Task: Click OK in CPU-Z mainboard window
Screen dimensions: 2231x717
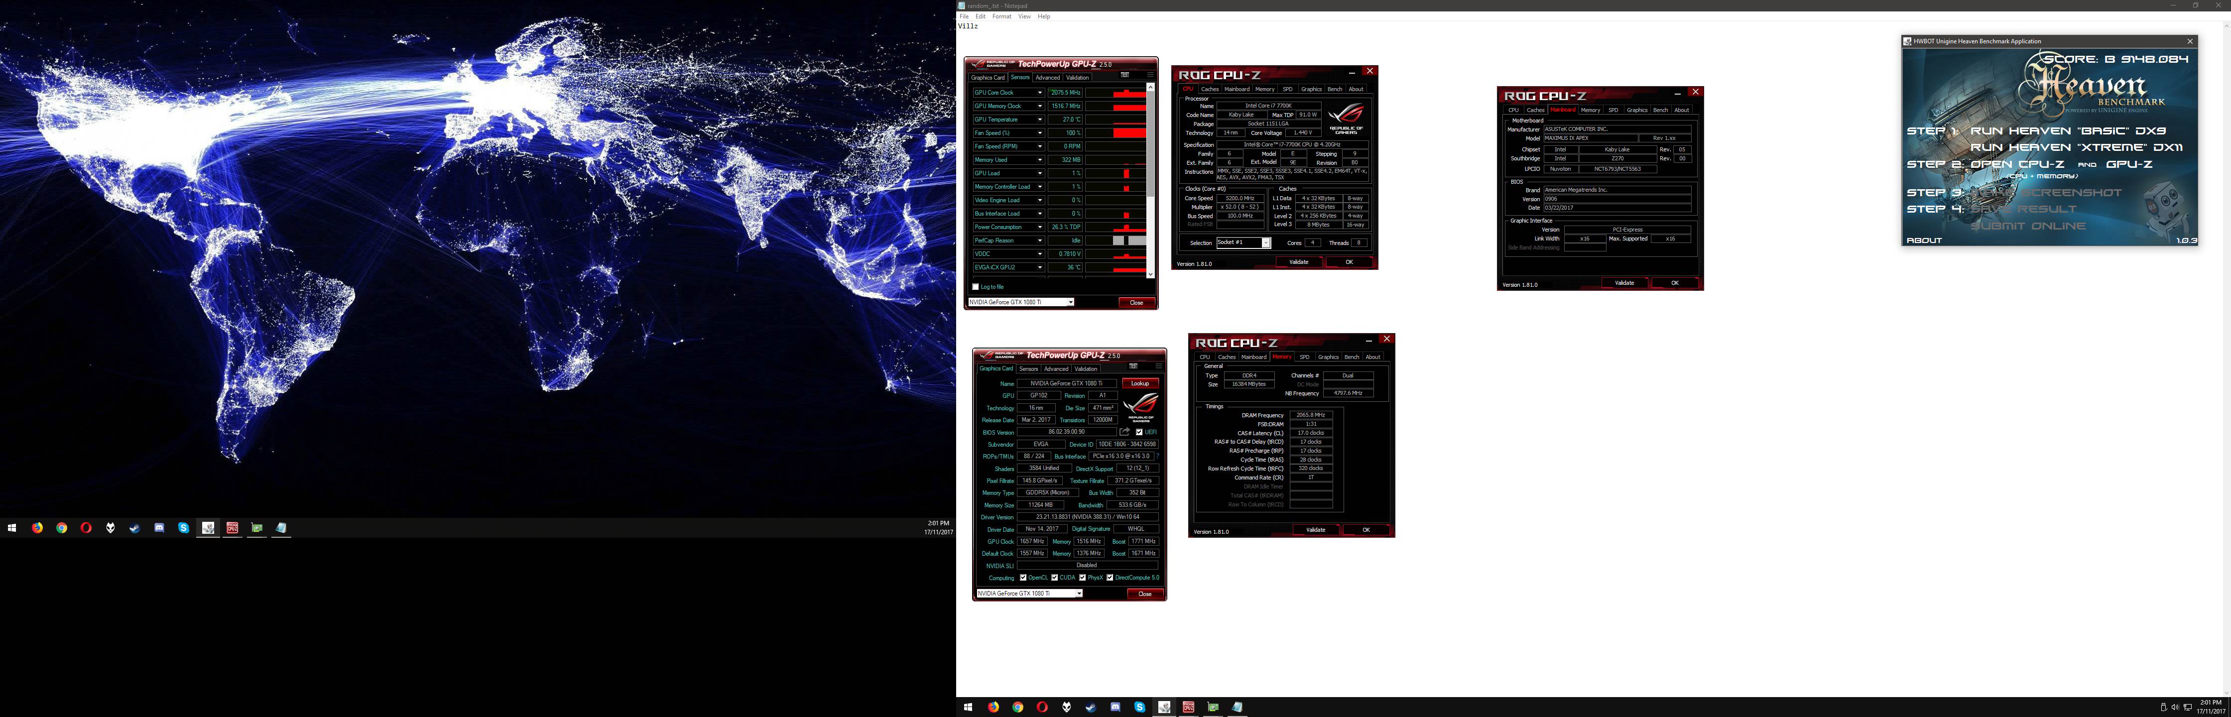Action: [1674, 283]
